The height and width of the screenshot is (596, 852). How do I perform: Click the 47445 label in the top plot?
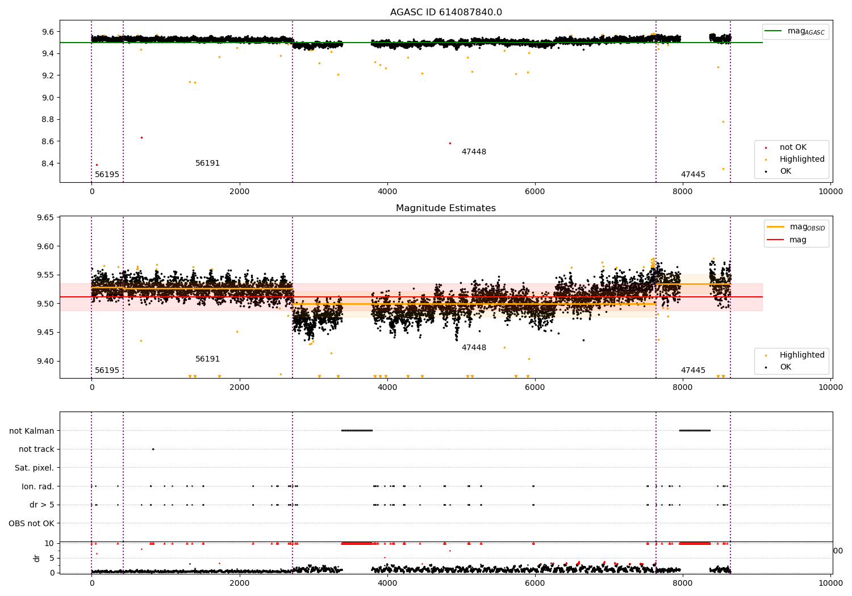[693, 175]
